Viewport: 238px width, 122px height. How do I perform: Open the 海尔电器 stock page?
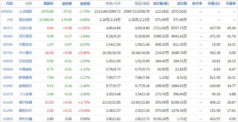25,102
